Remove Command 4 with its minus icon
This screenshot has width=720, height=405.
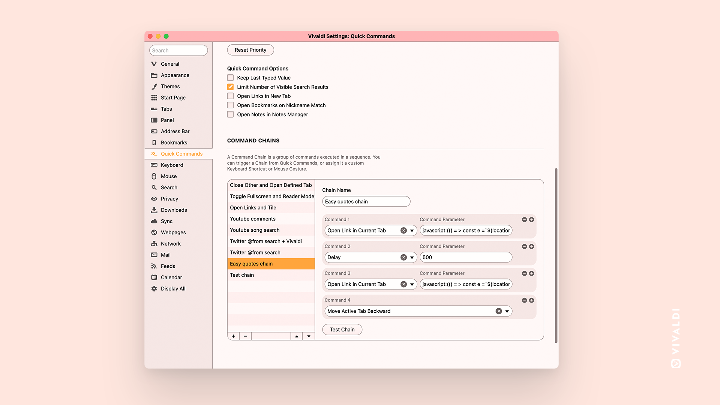tap(524, 300)
